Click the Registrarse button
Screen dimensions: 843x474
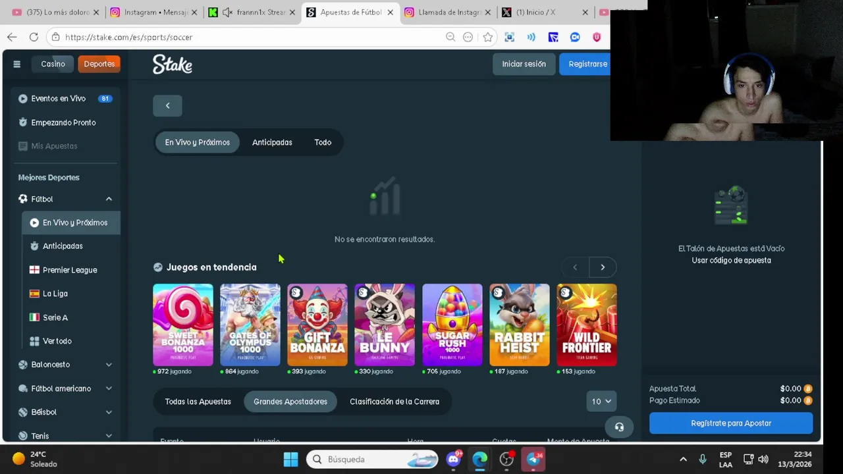click(x=585, y=64)
